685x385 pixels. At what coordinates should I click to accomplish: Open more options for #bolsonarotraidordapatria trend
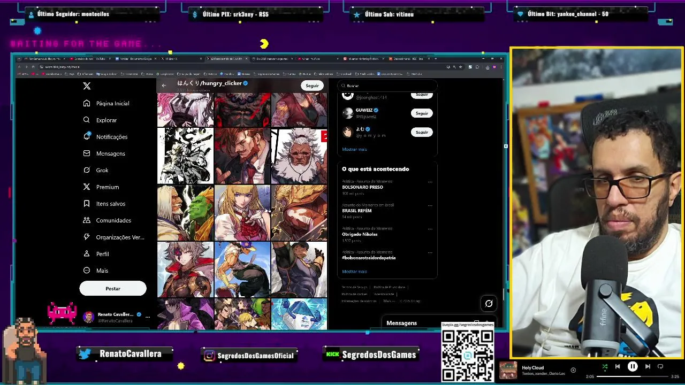pos(430,252)
